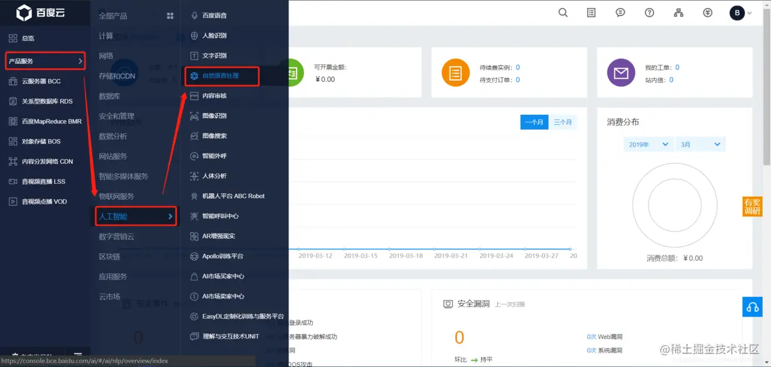Click the 智能外呼 icon
The image size is (771, 367).
point(195,156)
